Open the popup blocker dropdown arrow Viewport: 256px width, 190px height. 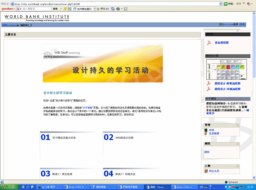(95, 9)
